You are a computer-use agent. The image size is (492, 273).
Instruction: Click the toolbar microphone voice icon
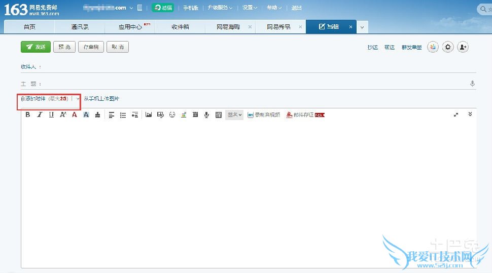coord(206,115)
